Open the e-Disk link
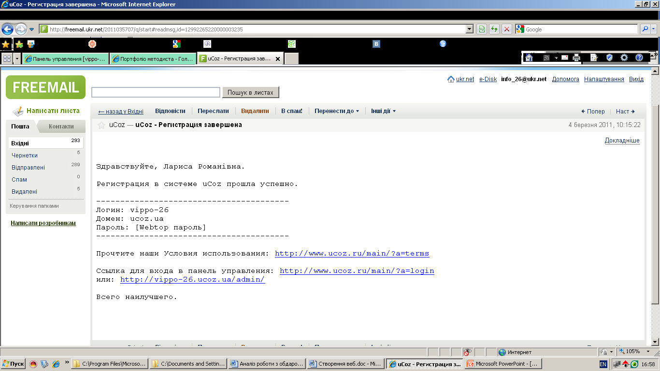This screenshot has height=371, width=660. [x=488, y=79]
